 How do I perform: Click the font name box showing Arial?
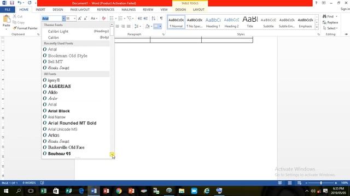[52, 19]
